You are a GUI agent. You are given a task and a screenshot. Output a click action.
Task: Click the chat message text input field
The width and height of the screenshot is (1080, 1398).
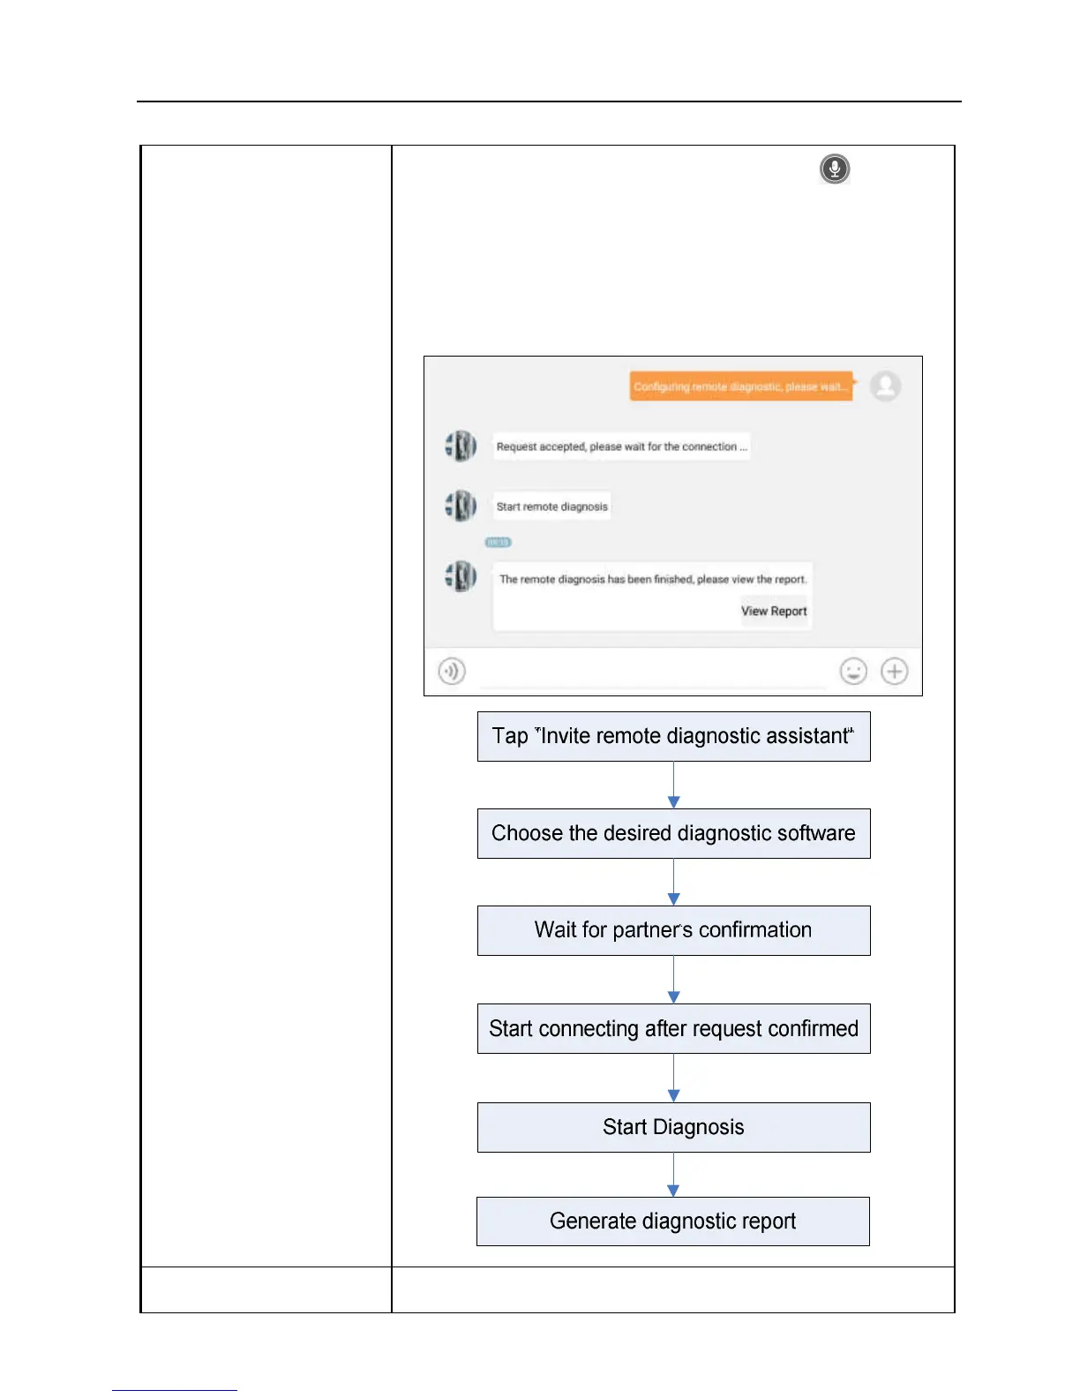pyautogui.click(x=653, y=673)
